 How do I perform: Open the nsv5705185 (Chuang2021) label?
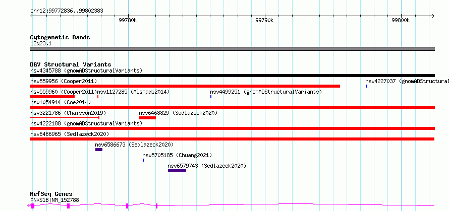point(177,155)
